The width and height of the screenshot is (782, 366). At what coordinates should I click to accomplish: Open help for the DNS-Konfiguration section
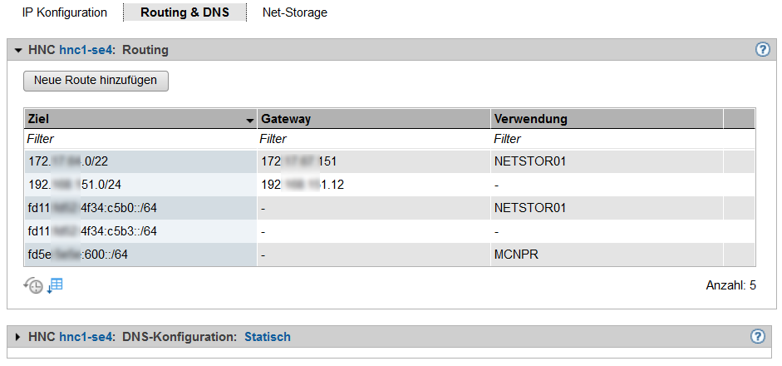click(757, 336)
